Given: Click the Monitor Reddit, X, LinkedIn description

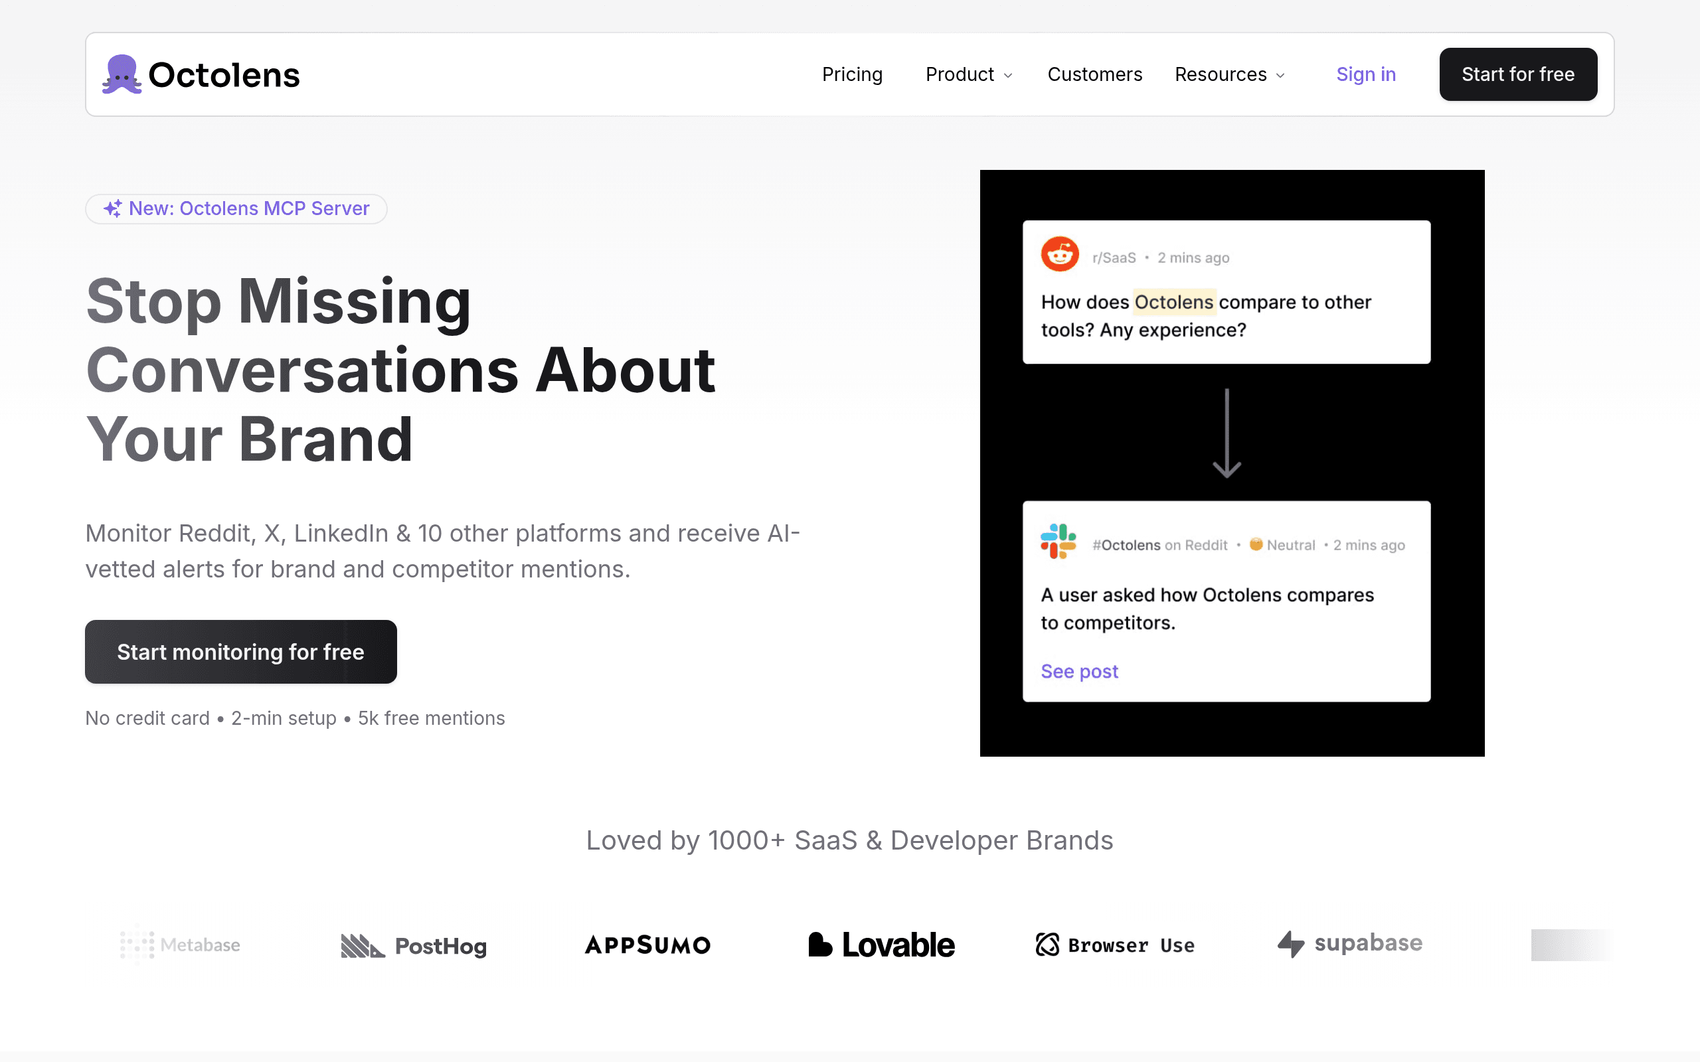Looking at the screenshot, I should coord(442,551).
